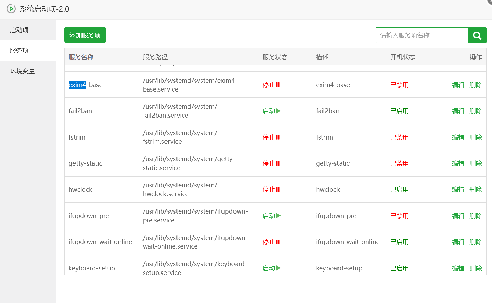Edit the exim4-base service
This screenshot has width=492, height=303.
click(458, 85)
